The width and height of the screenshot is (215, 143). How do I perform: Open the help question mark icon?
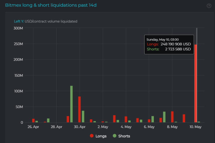point(209,6)
